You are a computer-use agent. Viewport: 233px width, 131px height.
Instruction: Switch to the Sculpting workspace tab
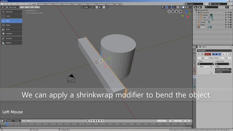click(x=49, y=4)
